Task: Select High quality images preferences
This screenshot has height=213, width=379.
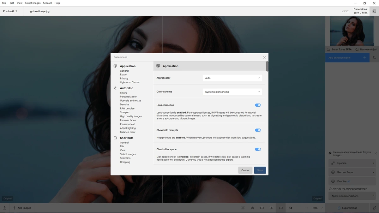Action: pos(131,116)
